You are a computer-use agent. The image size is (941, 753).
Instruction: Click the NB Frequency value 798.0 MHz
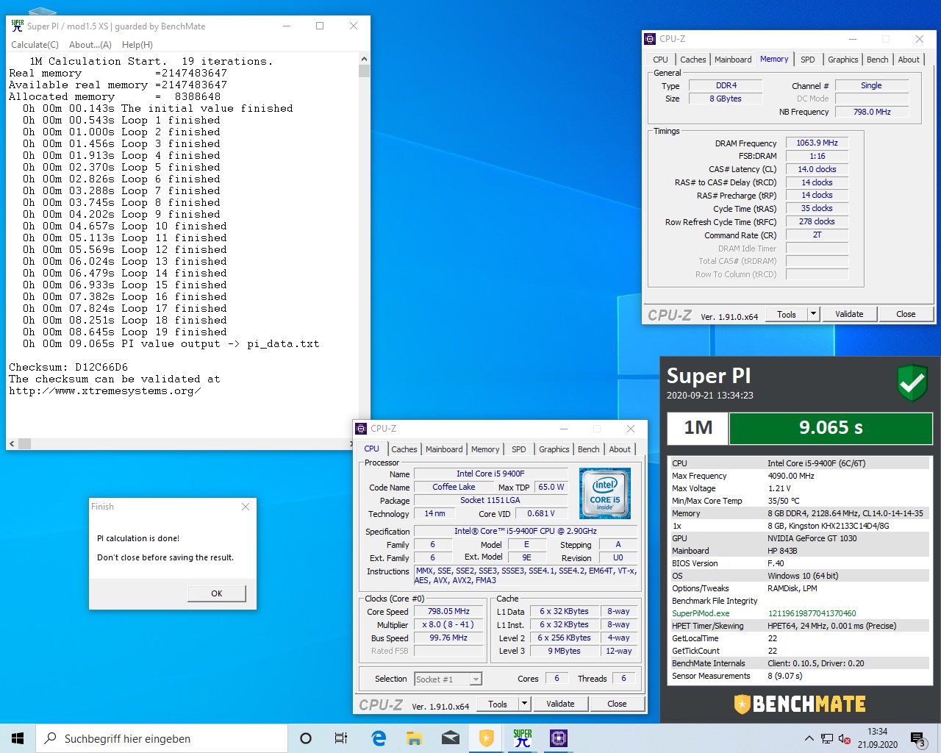coord(872,112)
